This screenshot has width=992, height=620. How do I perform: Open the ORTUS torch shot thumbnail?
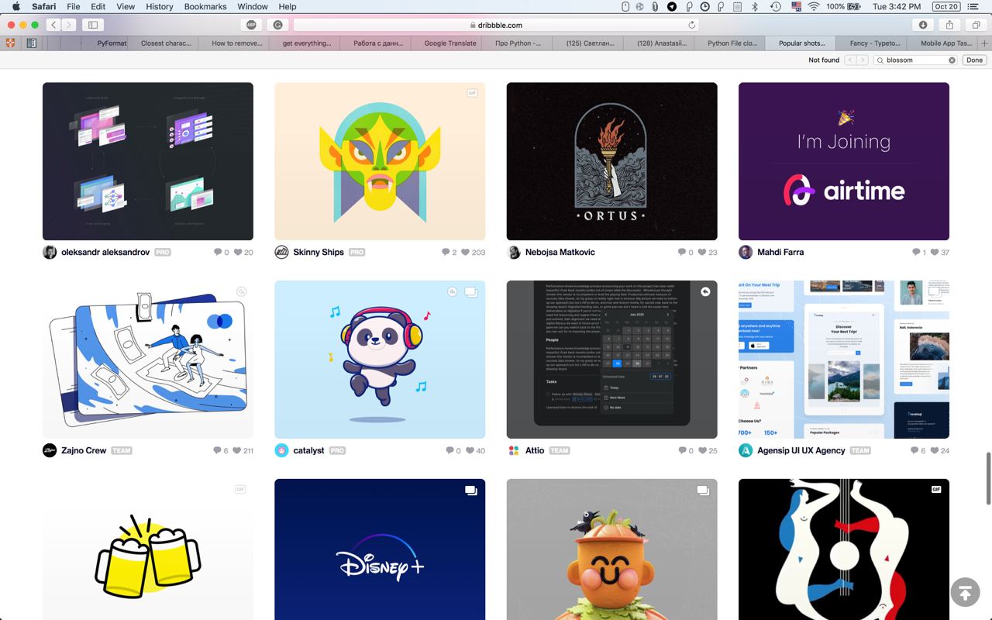pos(612,161)
